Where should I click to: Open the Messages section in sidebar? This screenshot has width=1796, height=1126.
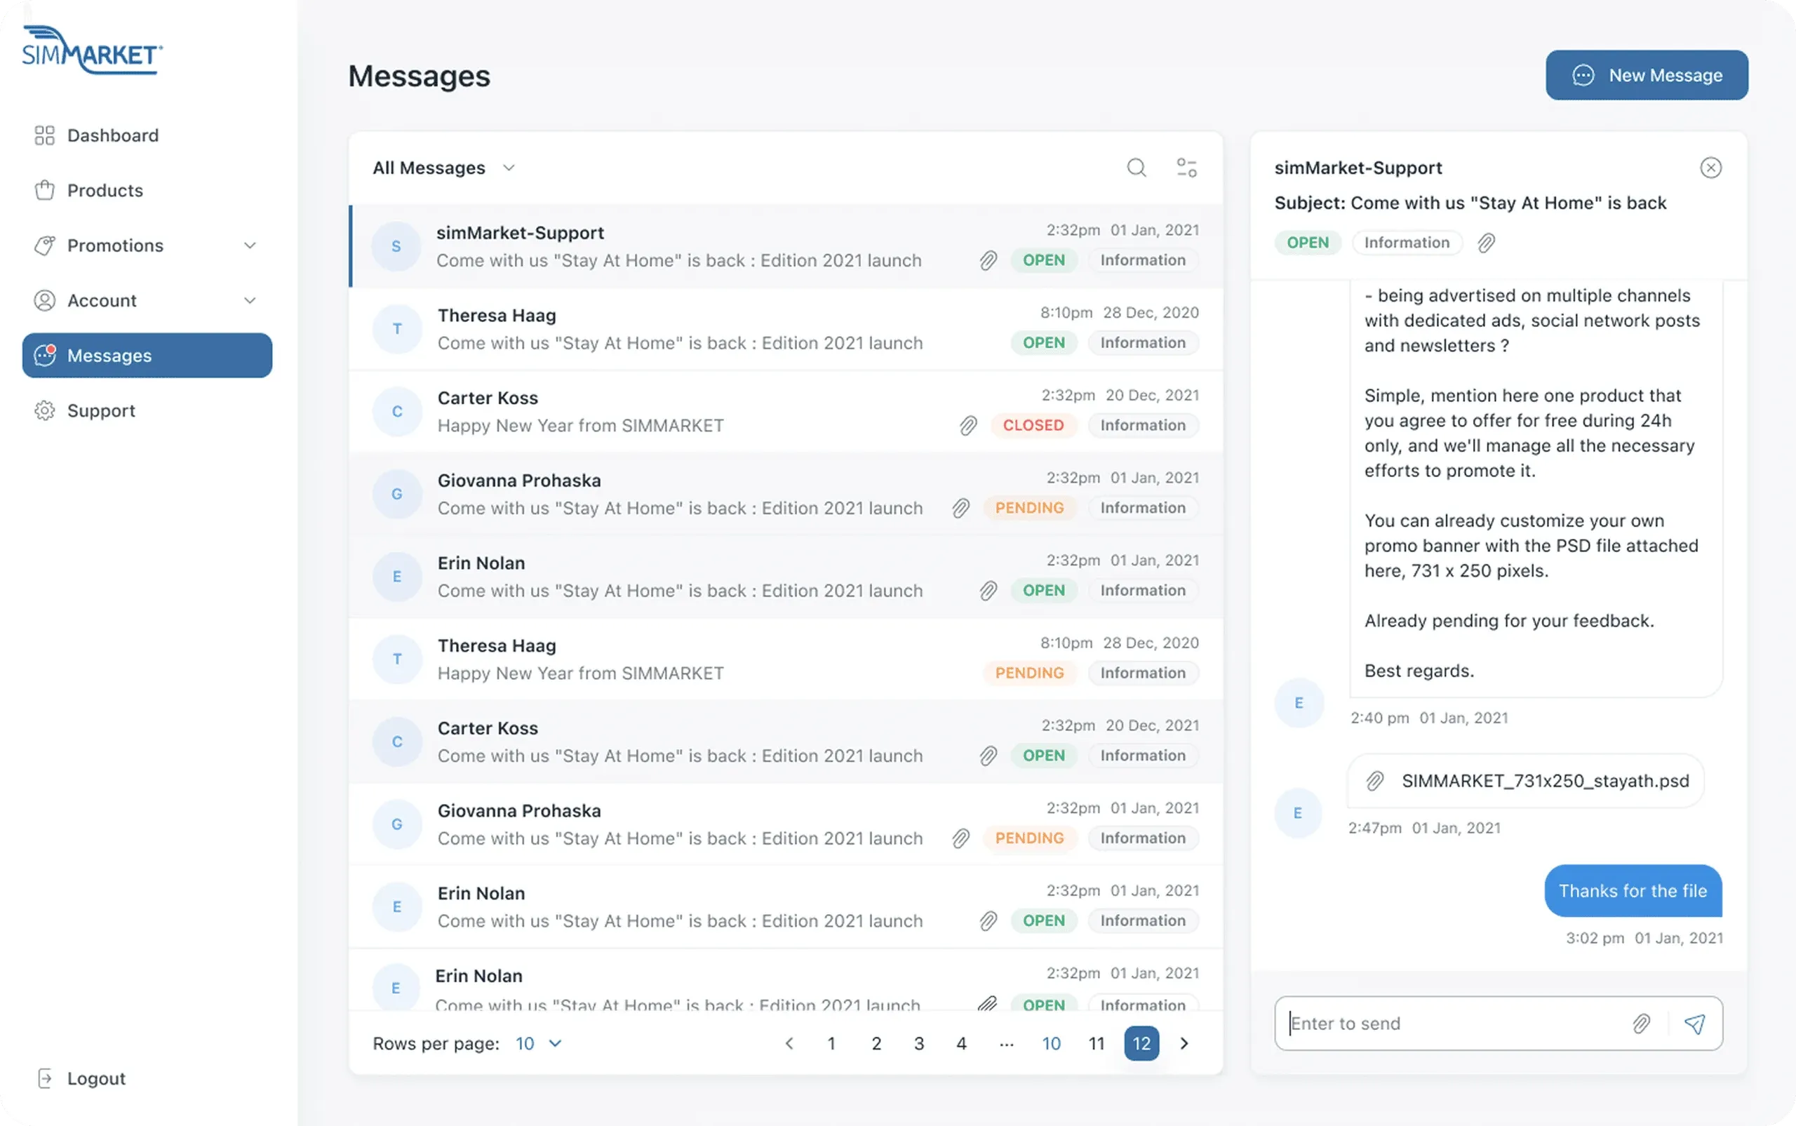coord(147,355)
